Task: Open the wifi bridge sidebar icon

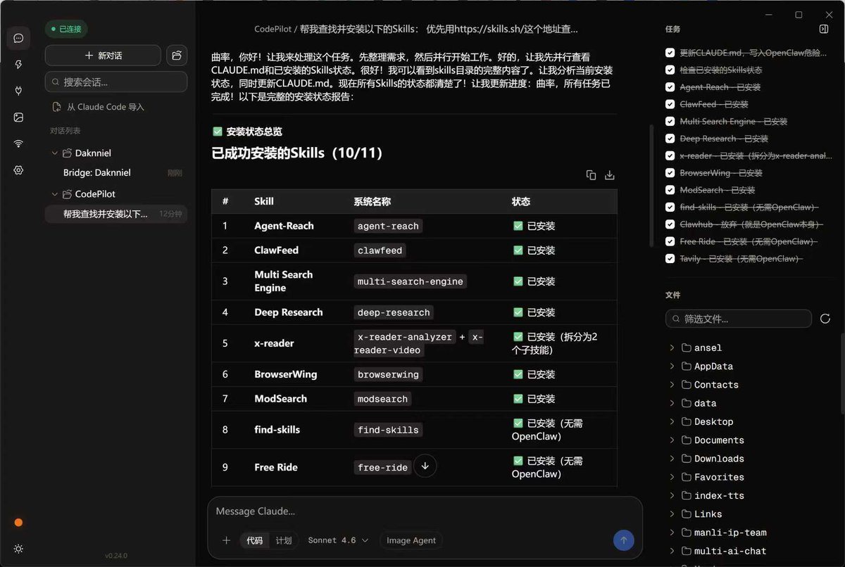Action: tap(18, 144)
